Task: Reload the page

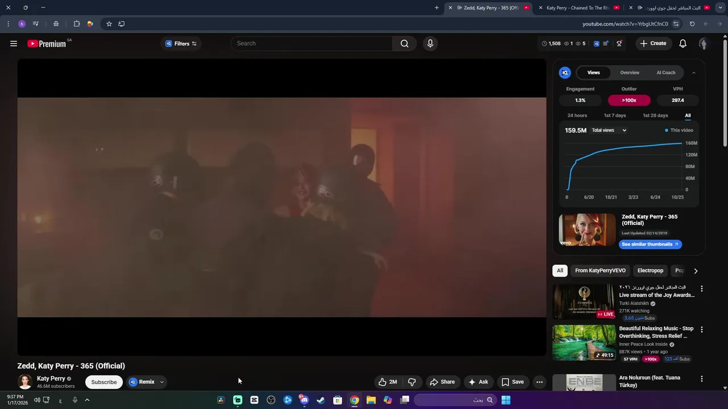Action: [x=692, y=24]
